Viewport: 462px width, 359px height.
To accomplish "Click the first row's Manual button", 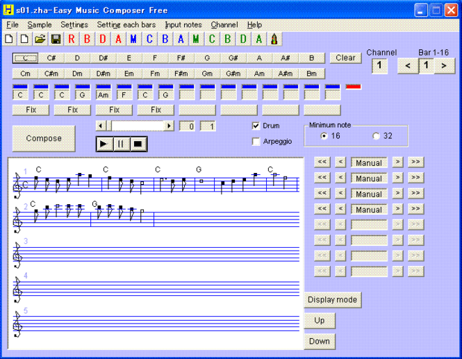I will tap(369, 162).
